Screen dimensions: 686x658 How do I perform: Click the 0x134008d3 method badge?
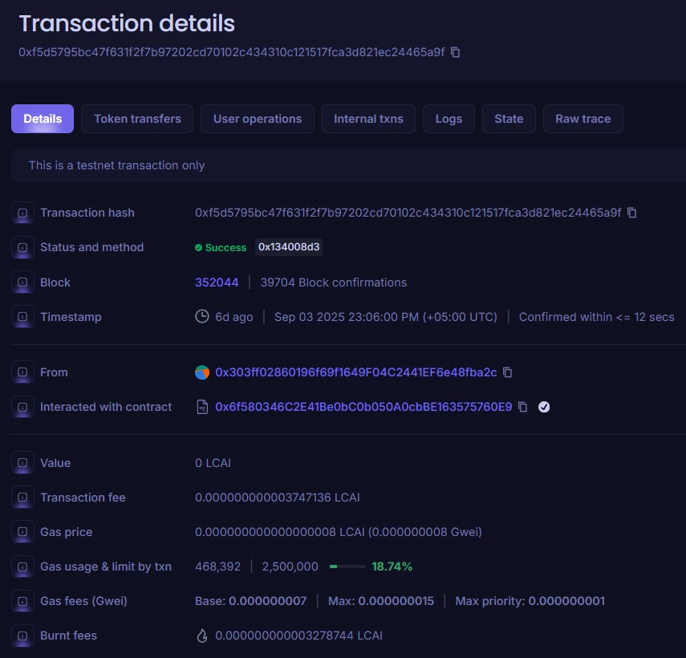[289, 247]
